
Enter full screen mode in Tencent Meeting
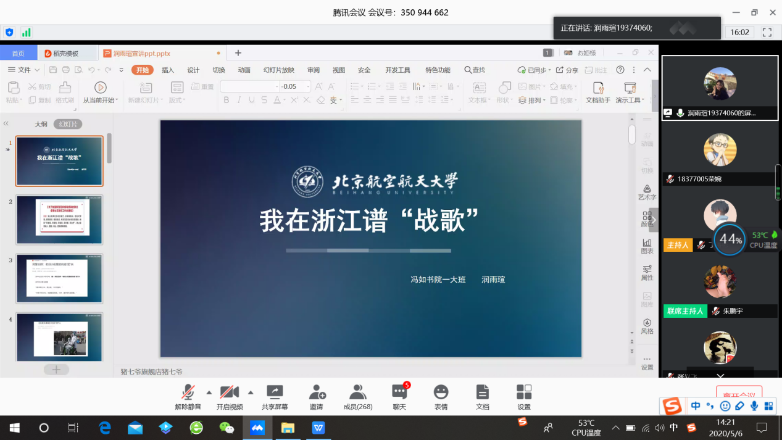[x=767, y=32]
